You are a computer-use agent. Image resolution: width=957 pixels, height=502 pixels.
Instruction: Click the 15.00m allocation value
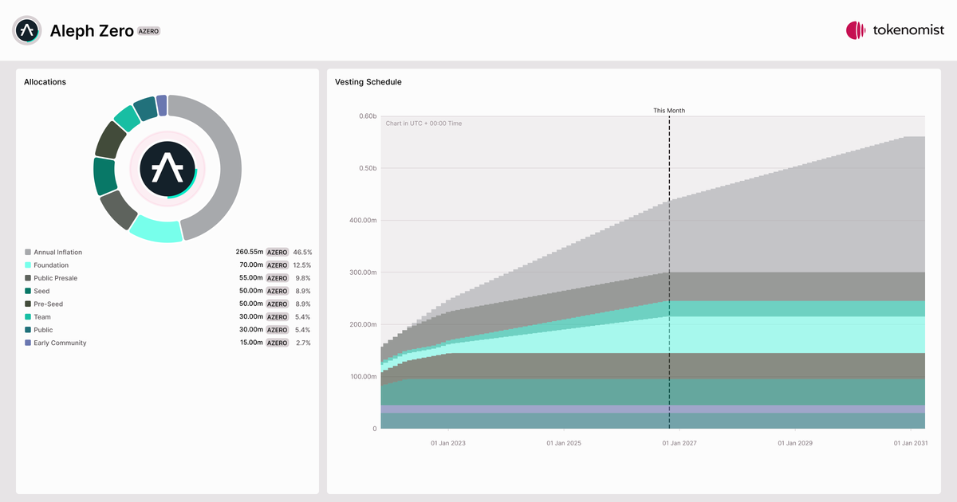(251, 343)
